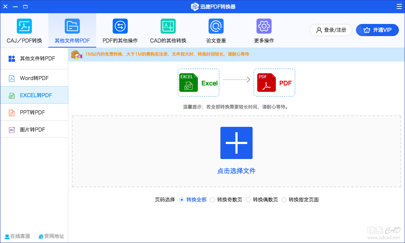Screen dimensions: 405x243
Task: Click the 温馨提示 hint text
Action: click(235, 107)
